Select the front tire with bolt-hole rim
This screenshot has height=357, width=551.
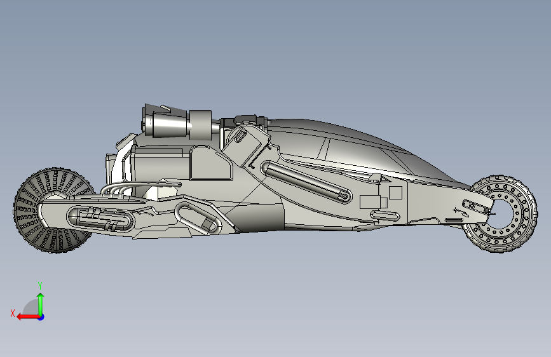(x=501, y=213)
